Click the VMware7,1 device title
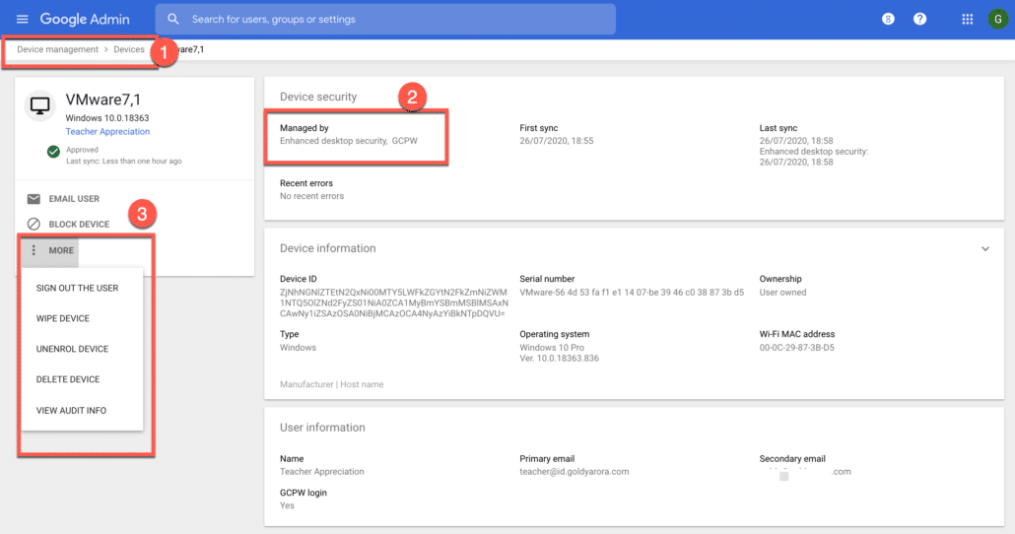The height and width of the screenshot is (534, 1015). [102, 100]
